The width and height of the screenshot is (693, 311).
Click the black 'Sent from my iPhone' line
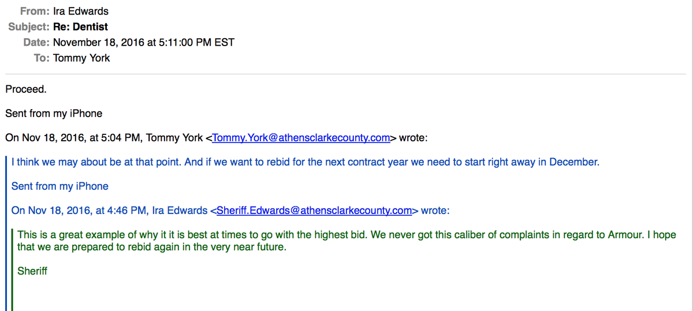pos(54,114)
